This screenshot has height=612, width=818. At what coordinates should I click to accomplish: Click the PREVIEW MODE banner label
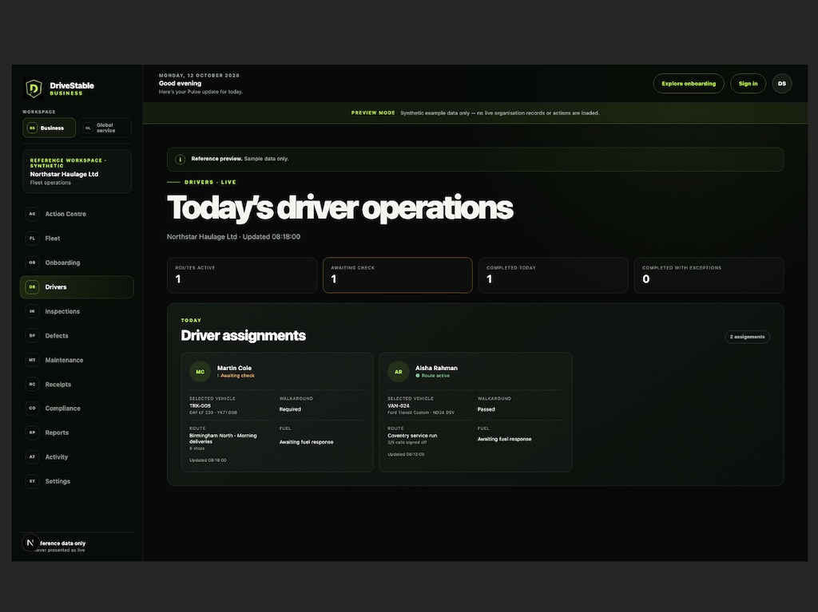tap(373, 113)
